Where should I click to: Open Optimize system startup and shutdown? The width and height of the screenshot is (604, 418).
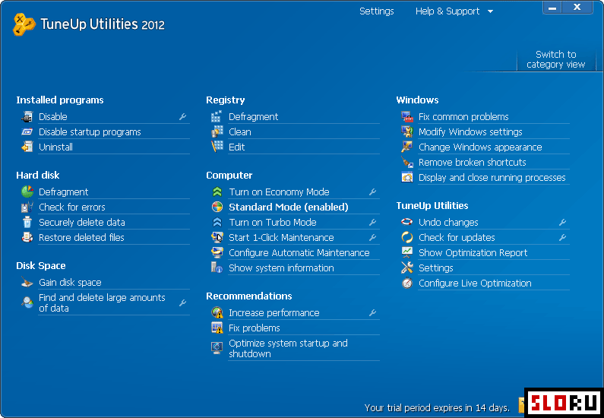(x=288, y=348)
